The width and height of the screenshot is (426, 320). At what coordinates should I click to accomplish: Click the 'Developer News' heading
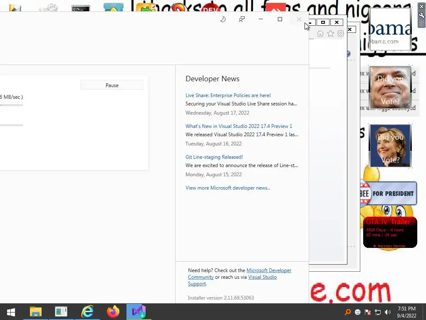[x=213, y=79]
